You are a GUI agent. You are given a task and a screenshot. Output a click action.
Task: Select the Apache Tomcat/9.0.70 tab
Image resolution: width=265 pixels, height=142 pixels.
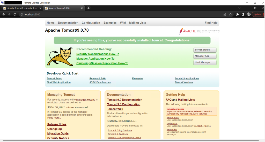coord(64,8)
